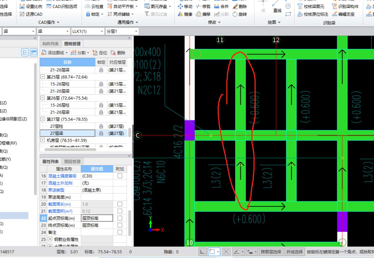The image size is (374, 258).
Task: Collapse 第27层 (75.54~78.55) tree node
Action: coord(43,119)
